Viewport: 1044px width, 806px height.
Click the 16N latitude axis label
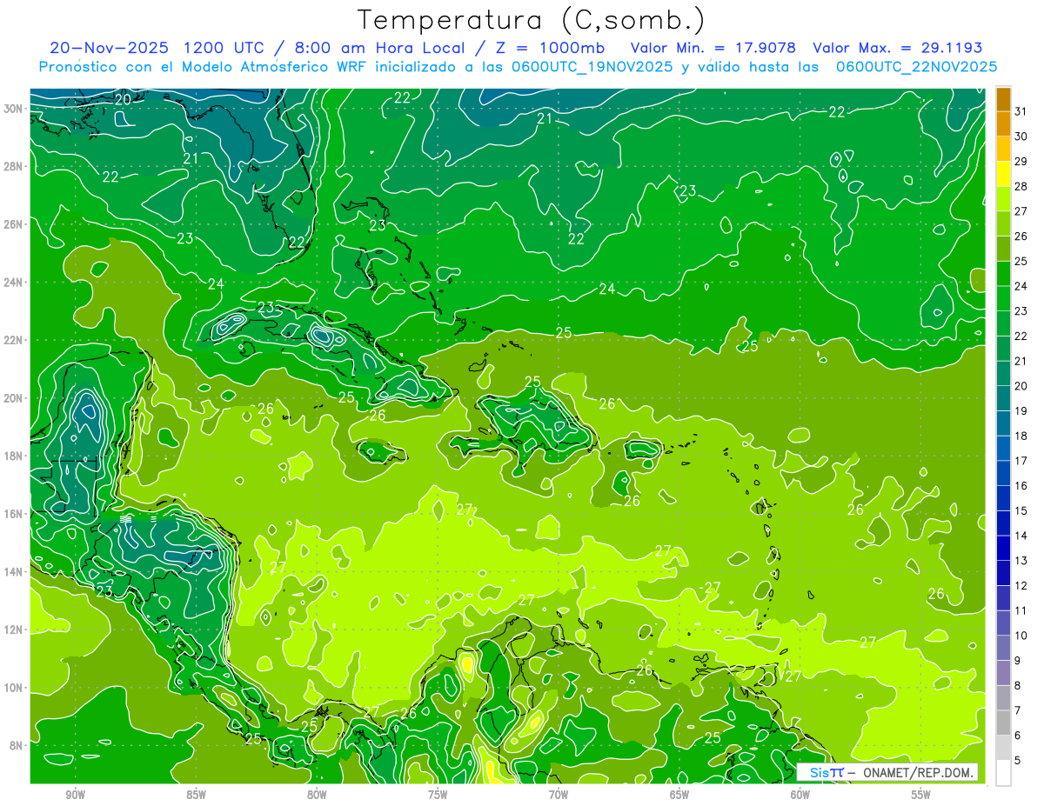[13, 514]
